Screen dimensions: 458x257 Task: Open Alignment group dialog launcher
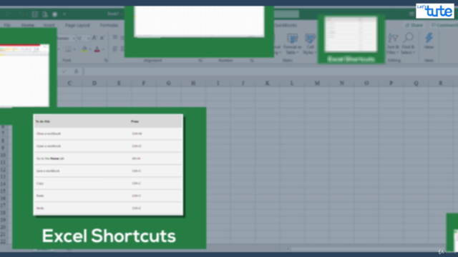[x=200, y=60]
